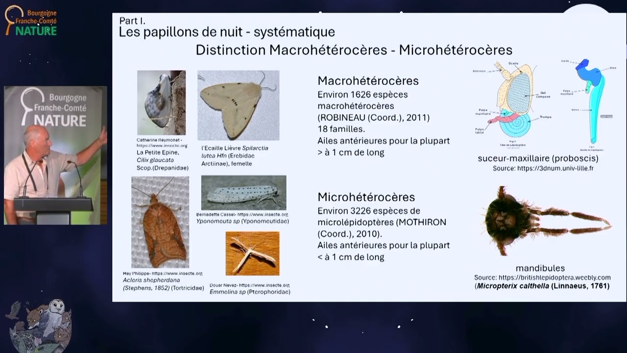
Task: Follow the insecte.org link under Catherine Reymonet
Action: pyautogui.click(x=162, y=146)
